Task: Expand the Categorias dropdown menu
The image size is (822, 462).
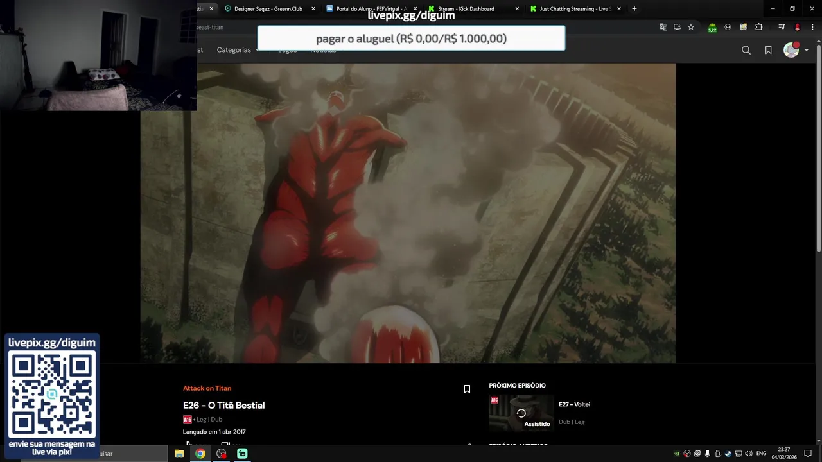Action: [238, 50]
